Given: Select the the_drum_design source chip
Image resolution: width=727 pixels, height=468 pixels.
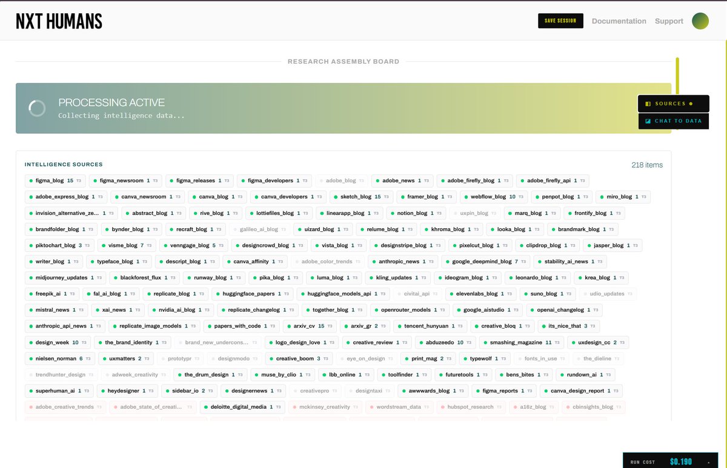Looking at the screenshot, I should coord(211,375).
